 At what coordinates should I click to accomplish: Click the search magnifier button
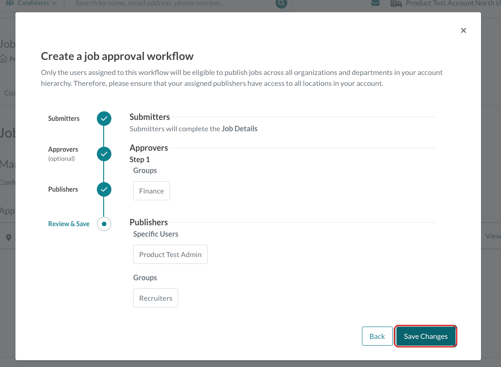pyautogui.click(x=281, y=3)
